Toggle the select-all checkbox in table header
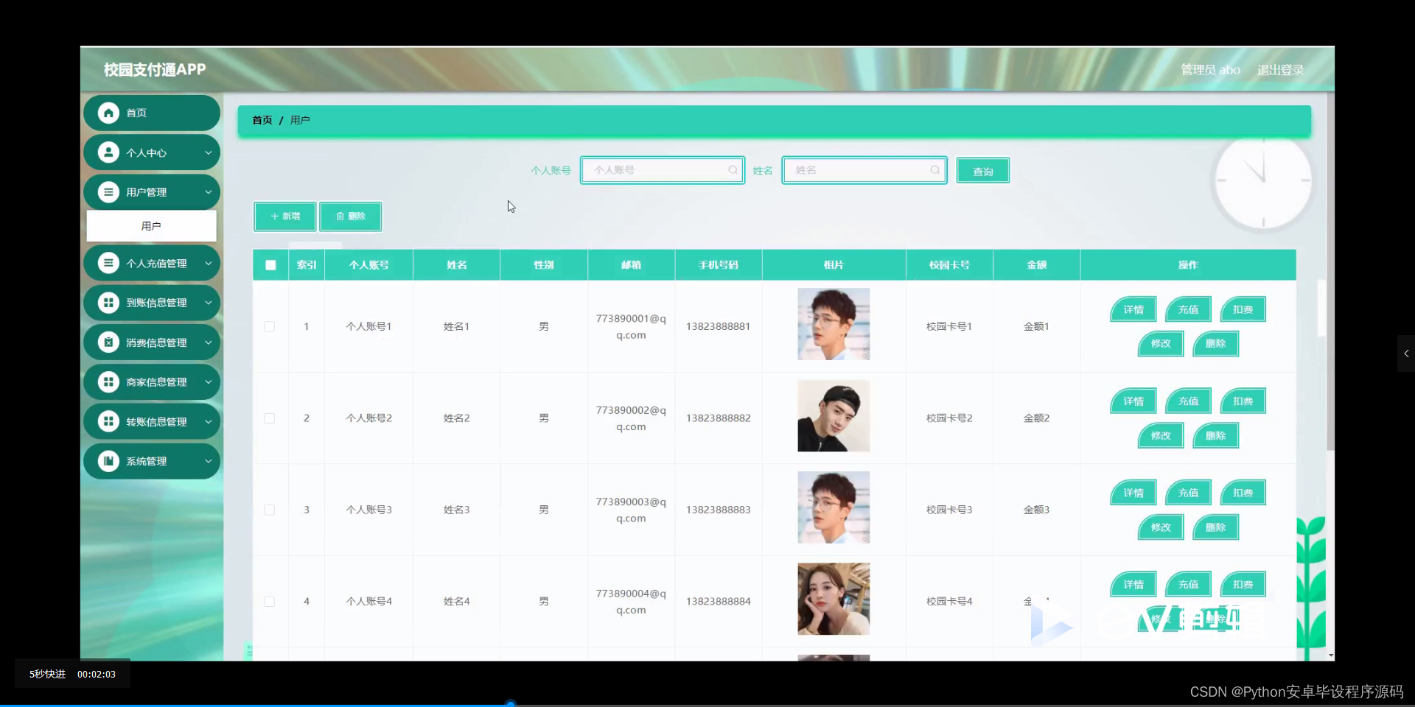 pos(270,265)
